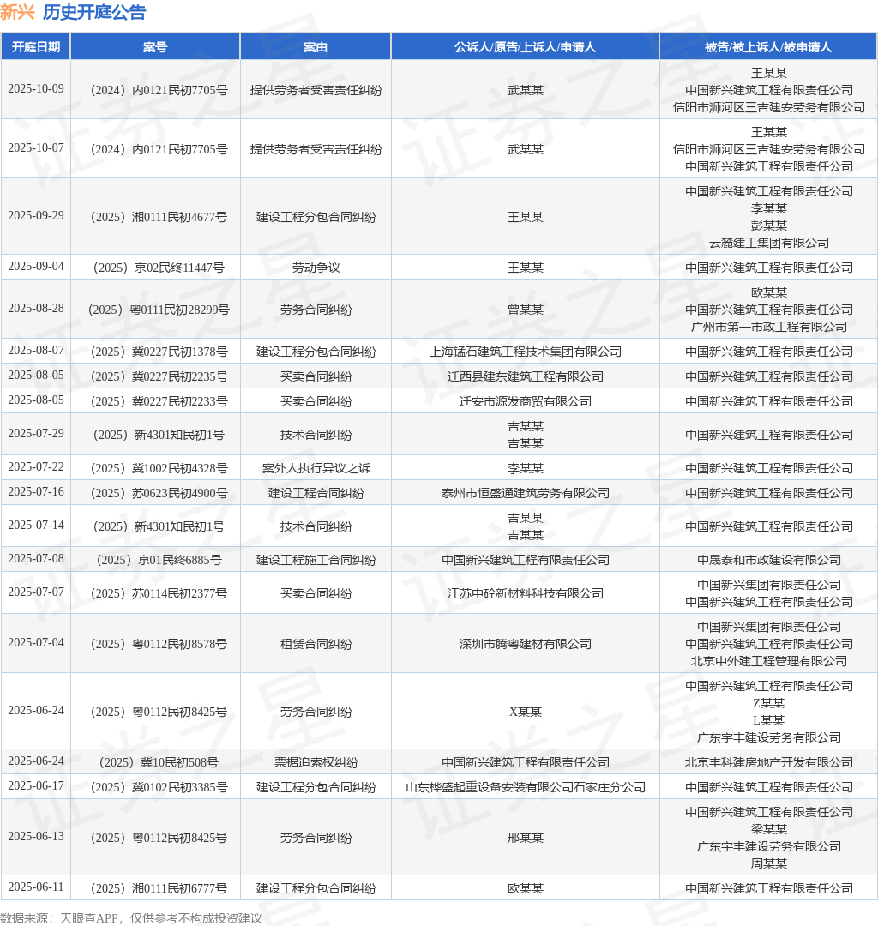Click the 历史开庭公告 title text
The image size is (878, 926).
(94, 12)
